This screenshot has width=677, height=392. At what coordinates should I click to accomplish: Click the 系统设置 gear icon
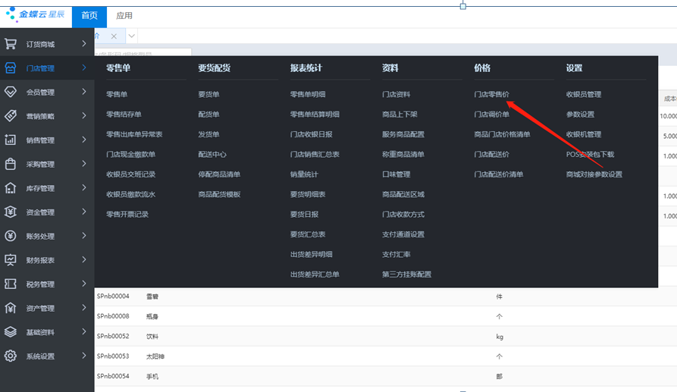pos(11,356)
